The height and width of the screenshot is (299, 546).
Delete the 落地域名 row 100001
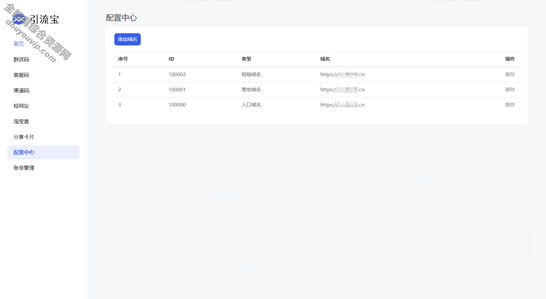click(x=510, y=90)
